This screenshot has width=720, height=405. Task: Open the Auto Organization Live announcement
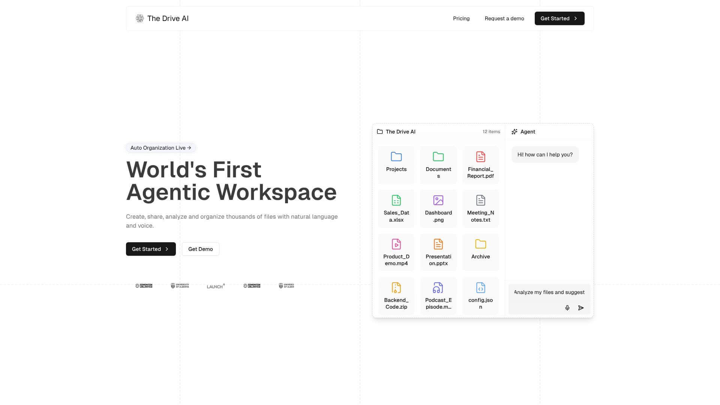tap(161, 148)
